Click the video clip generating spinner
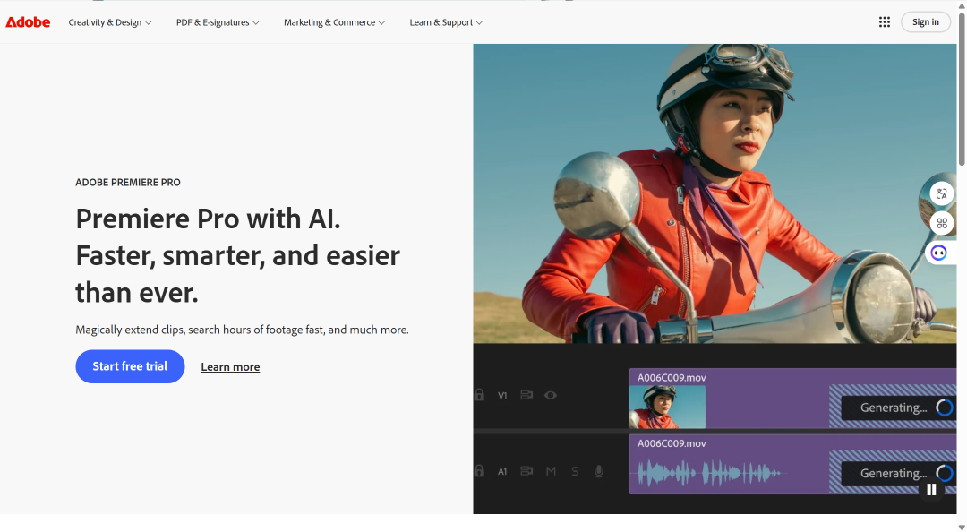 tap(945, 408)
